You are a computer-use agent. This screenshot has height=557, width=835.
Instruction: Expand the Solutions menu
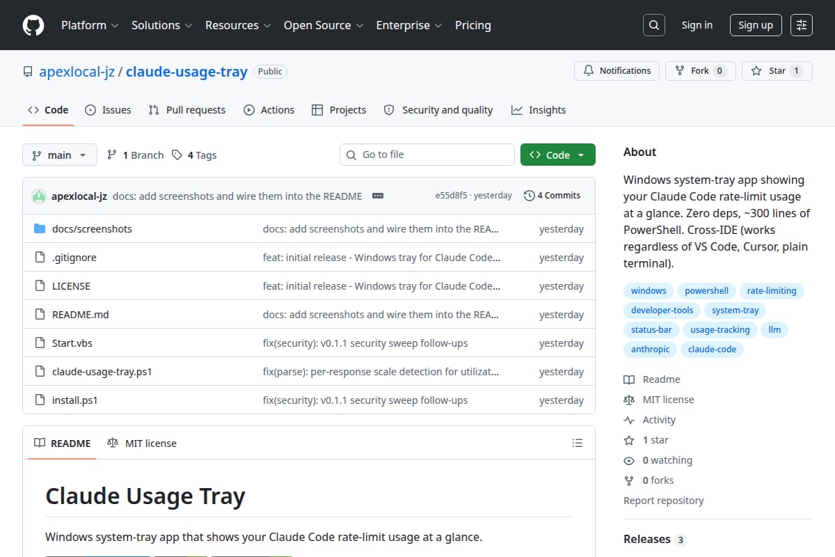tap(161, 25)
